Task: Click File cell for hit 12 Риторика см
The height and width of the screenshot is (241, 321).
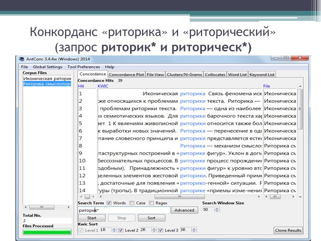Action: coord(280,176)
